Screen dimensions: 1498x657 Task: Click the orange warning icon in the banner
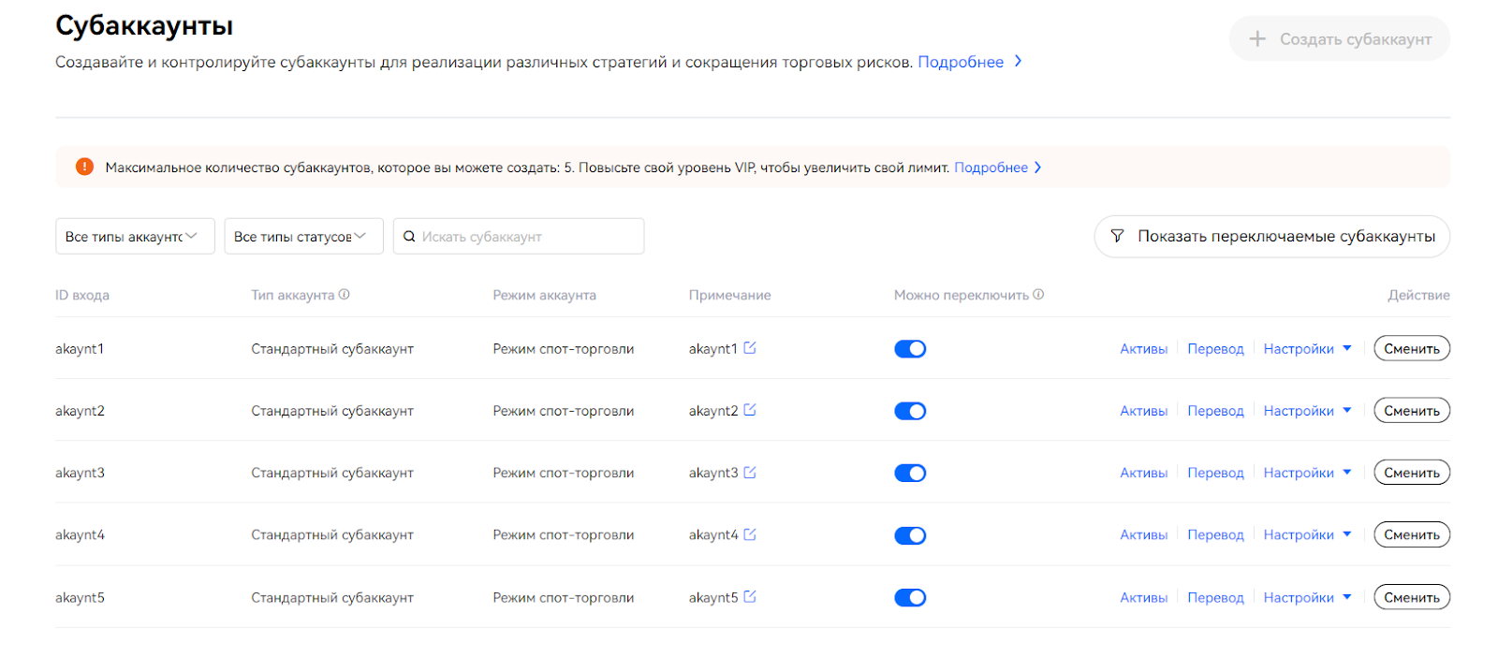pyautogui.click(x=84, y=167)
